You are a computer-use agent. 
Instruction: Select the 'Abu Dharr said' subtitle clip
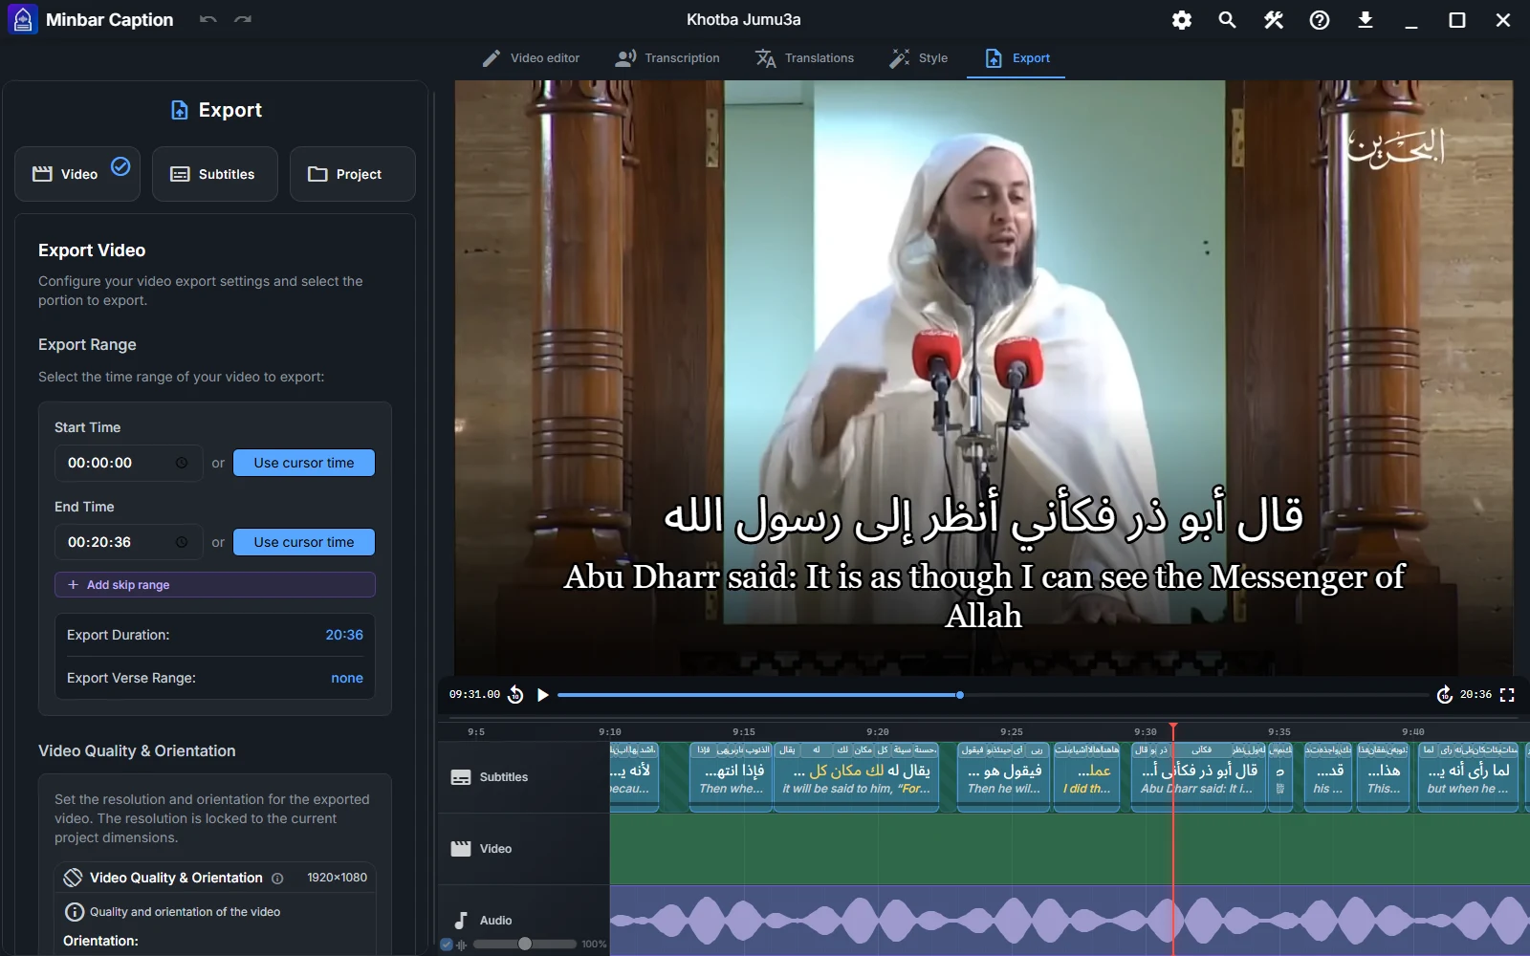[x=1199, y=777]
